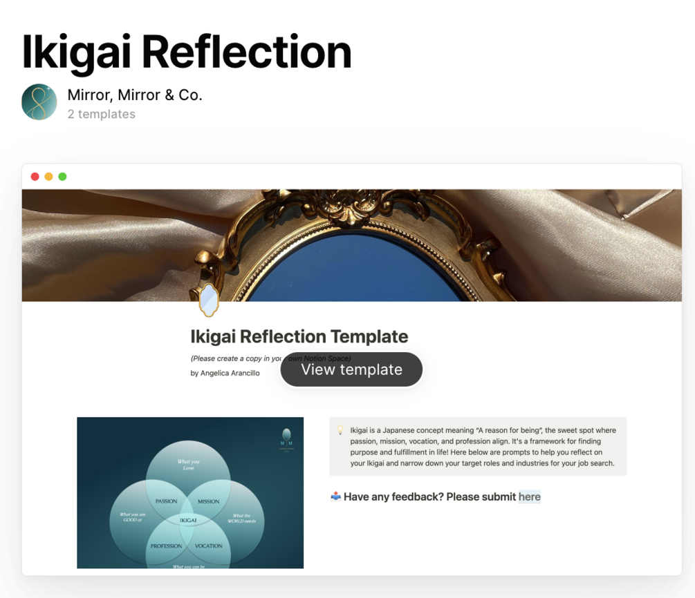This screenshot has width=695, height=598.
Task: Click the lightbulb icon in the callout
Action: (340, 430)
